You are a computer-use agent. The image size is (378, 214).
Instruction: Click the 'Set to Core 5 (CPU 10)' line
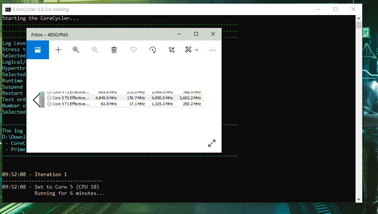pyautogui.click(x=67, y=187)
